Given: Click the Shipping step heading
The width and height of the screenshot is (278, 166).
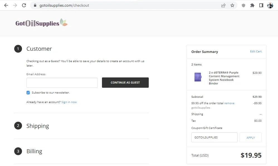Looking at the screenshot, I should coord(38,126).
